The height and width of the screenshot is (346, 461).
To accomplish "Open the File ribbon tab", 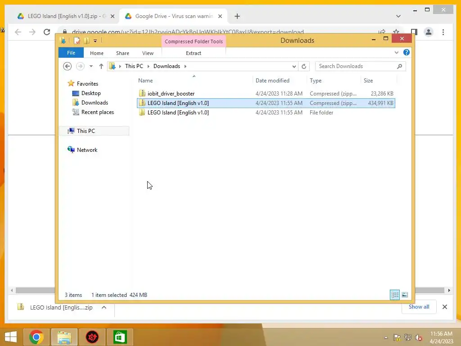I will (x=71, y=53).
